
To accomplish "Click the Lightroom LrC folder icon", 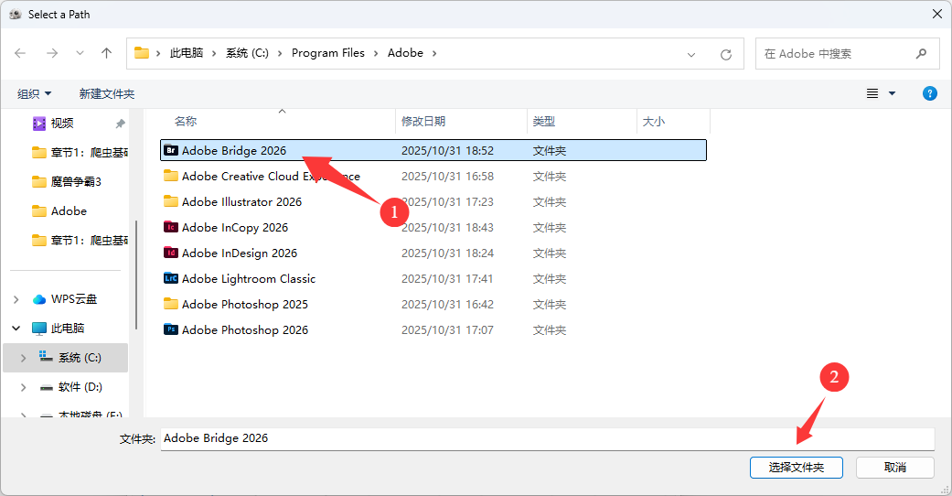I will 171,278.
